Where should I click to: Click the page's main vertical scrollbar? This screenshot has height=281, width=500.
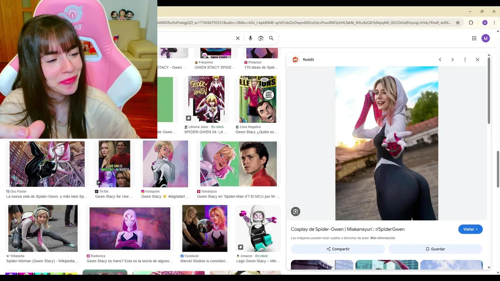click(498, 170)
